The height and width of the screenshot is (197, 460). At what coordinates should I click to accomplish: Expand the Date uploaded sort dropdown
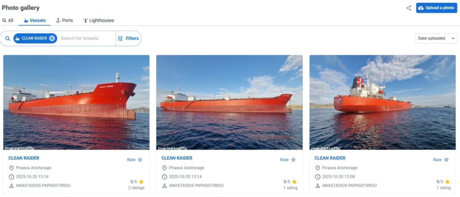coord(436,39)
